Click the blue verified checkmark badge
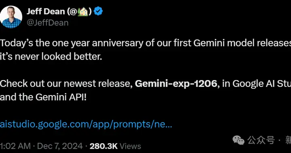This screenshot has width=291, height=153. [x=98, y=11]
